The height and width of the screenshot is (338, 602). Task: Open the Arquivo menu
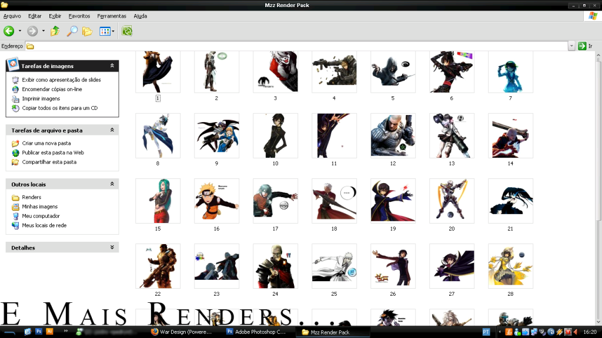(12, 16)
